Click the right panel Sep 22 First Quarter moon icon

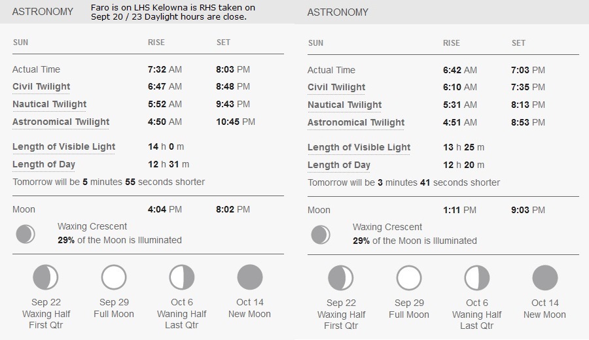(x=341, y=278)
